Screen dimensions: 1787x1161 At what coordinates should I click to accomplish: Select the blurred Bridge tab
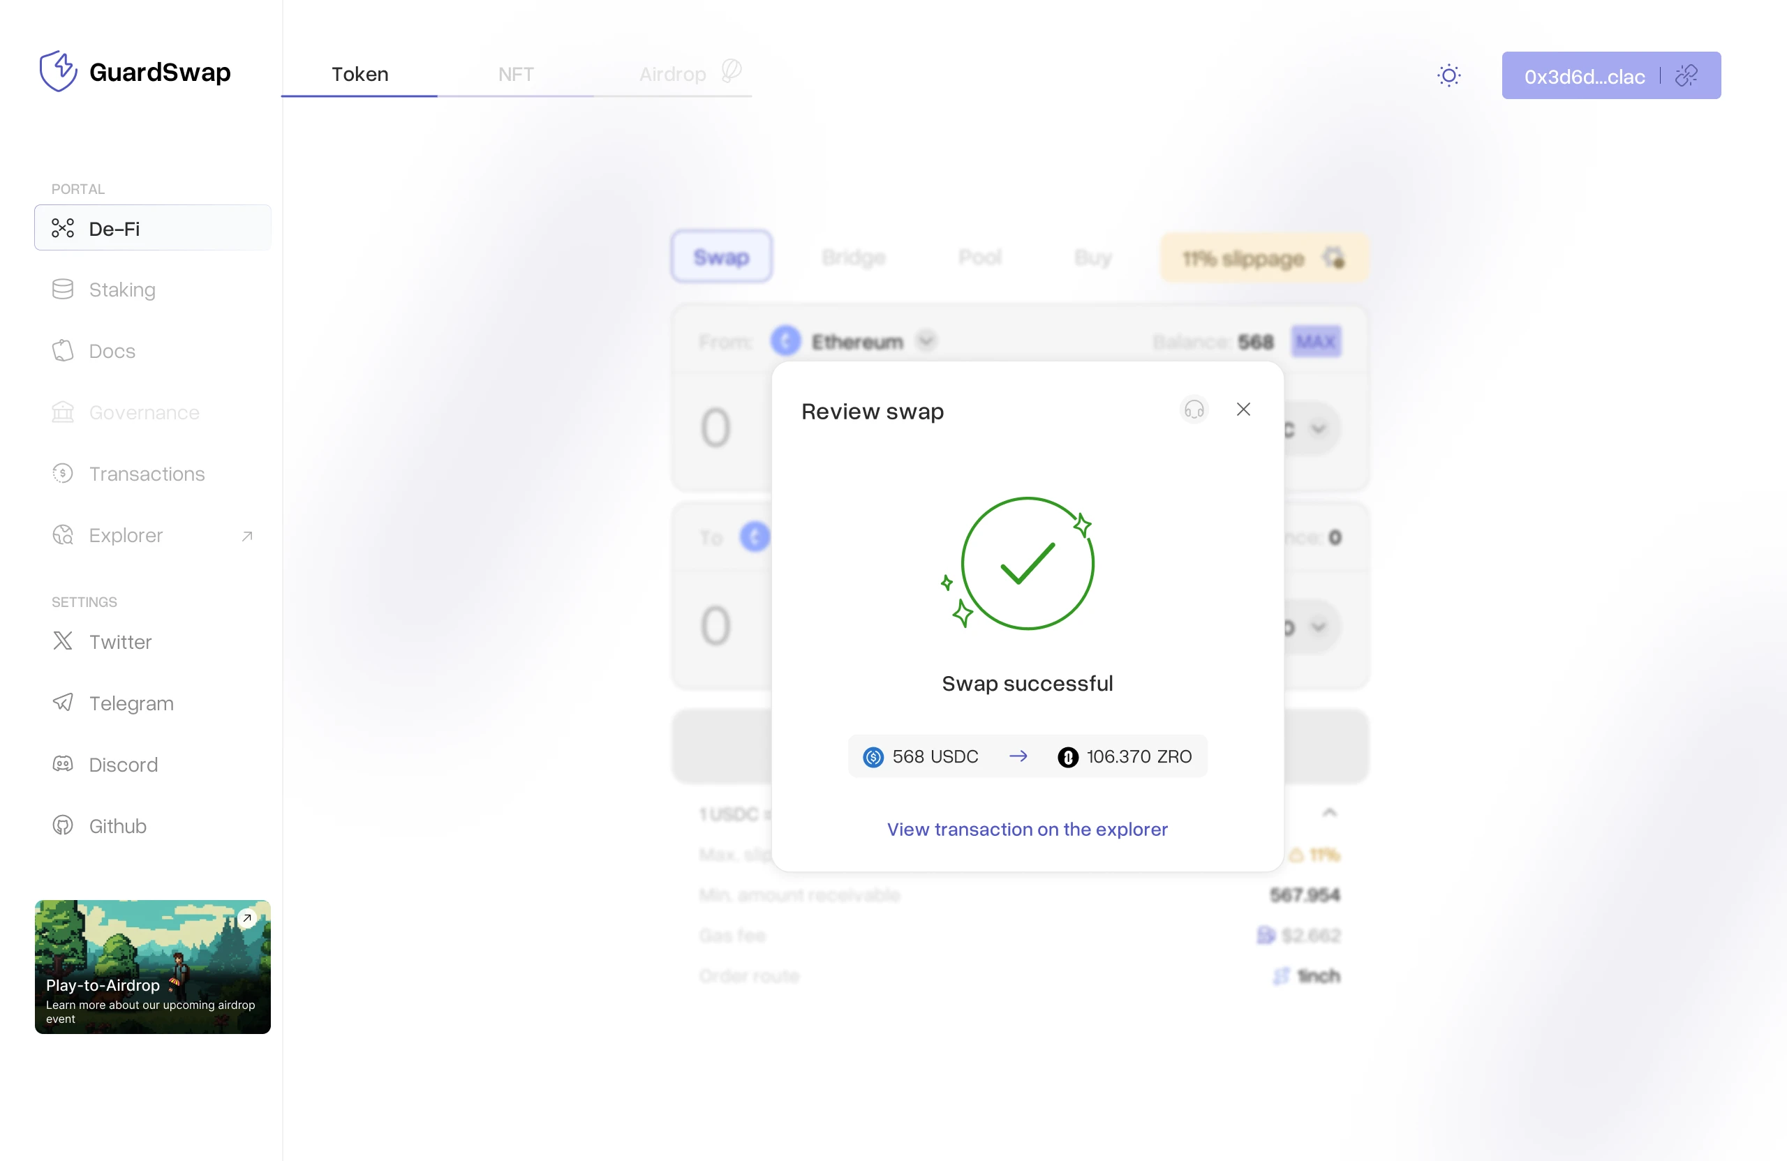click(854, 257)
